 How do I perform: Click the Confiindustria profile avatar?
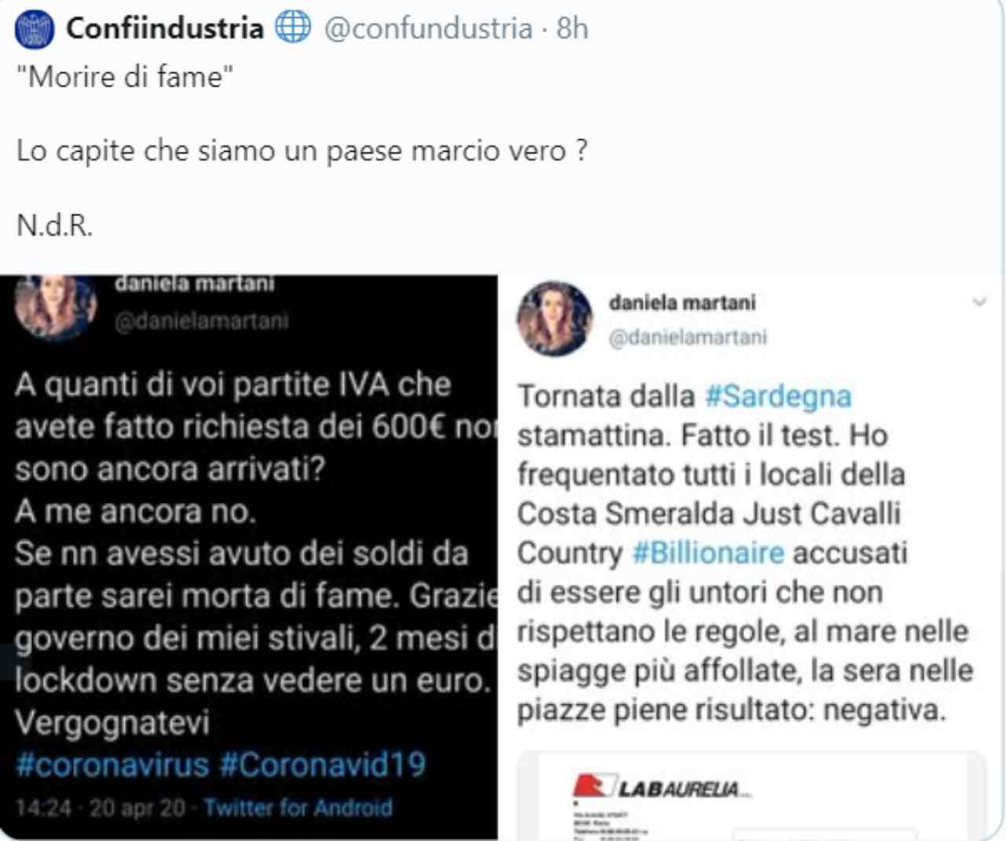(34, 30)
